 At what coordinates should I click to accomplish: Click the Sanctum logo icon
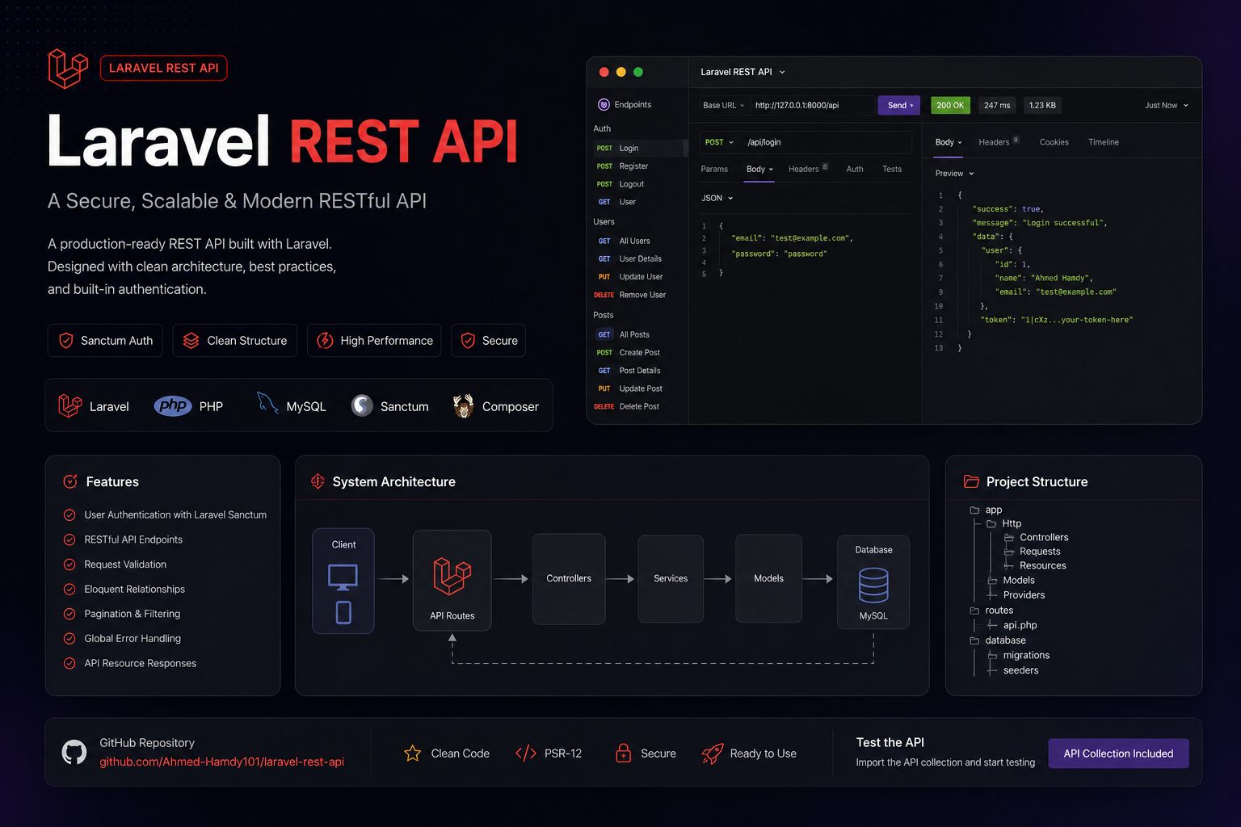[x=362, y=405]
